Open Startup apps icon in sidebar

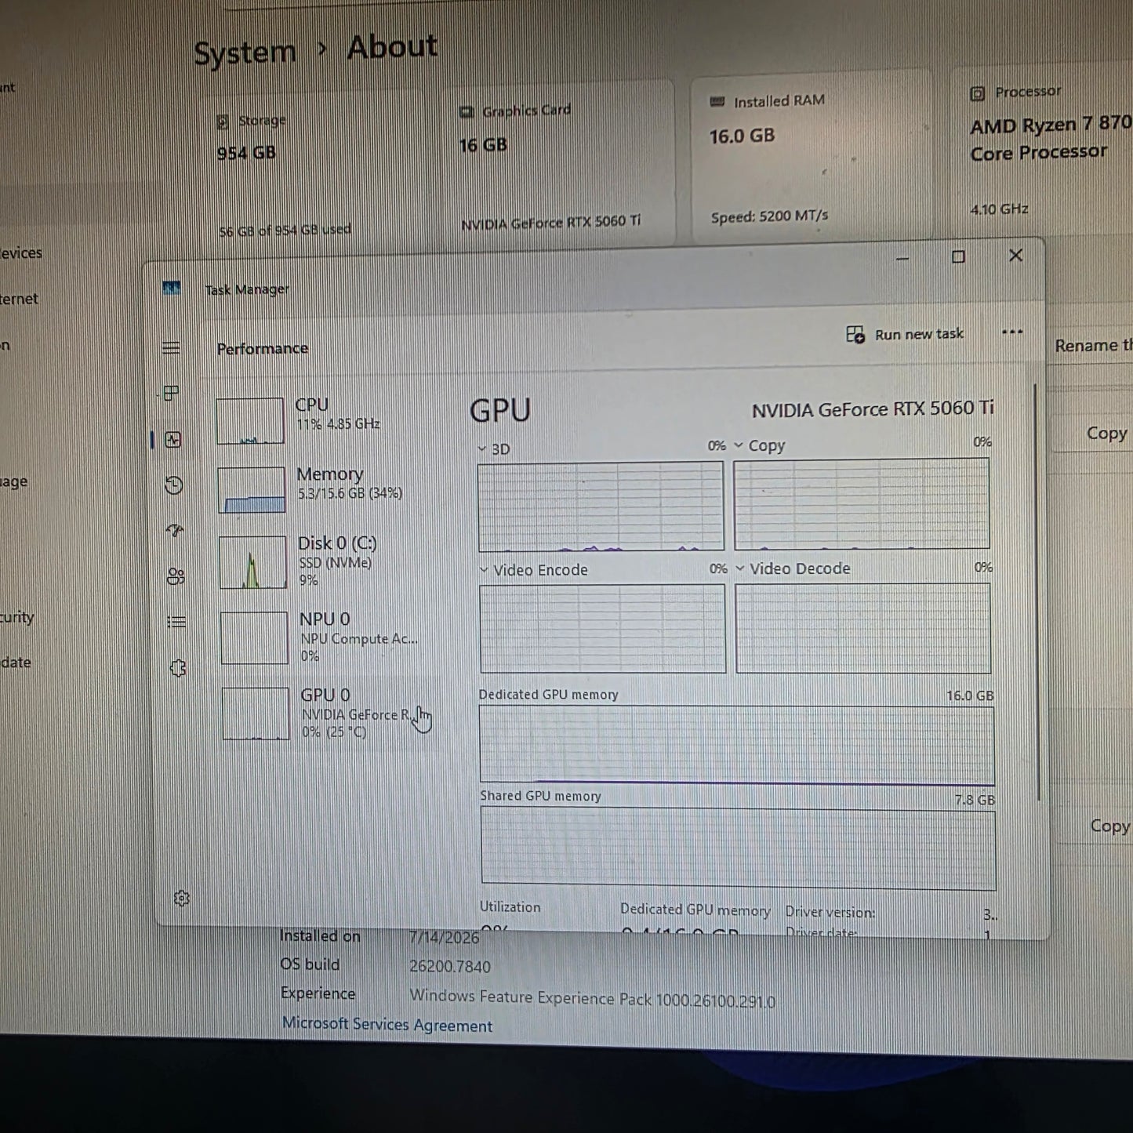175,531
